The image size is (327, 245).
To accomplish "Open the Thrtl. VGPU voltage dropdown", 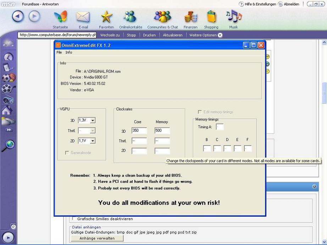I will [x=93, y=131].
